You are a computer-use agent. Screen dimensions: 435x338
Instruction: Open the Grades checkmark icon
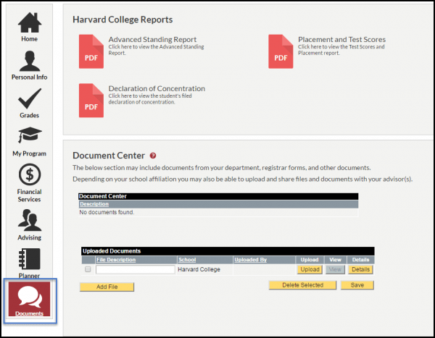pyautogui.click(x=29, y=101)
